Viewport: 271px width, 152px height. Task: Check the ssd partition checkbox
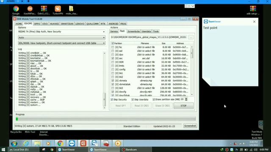point(113,51)
